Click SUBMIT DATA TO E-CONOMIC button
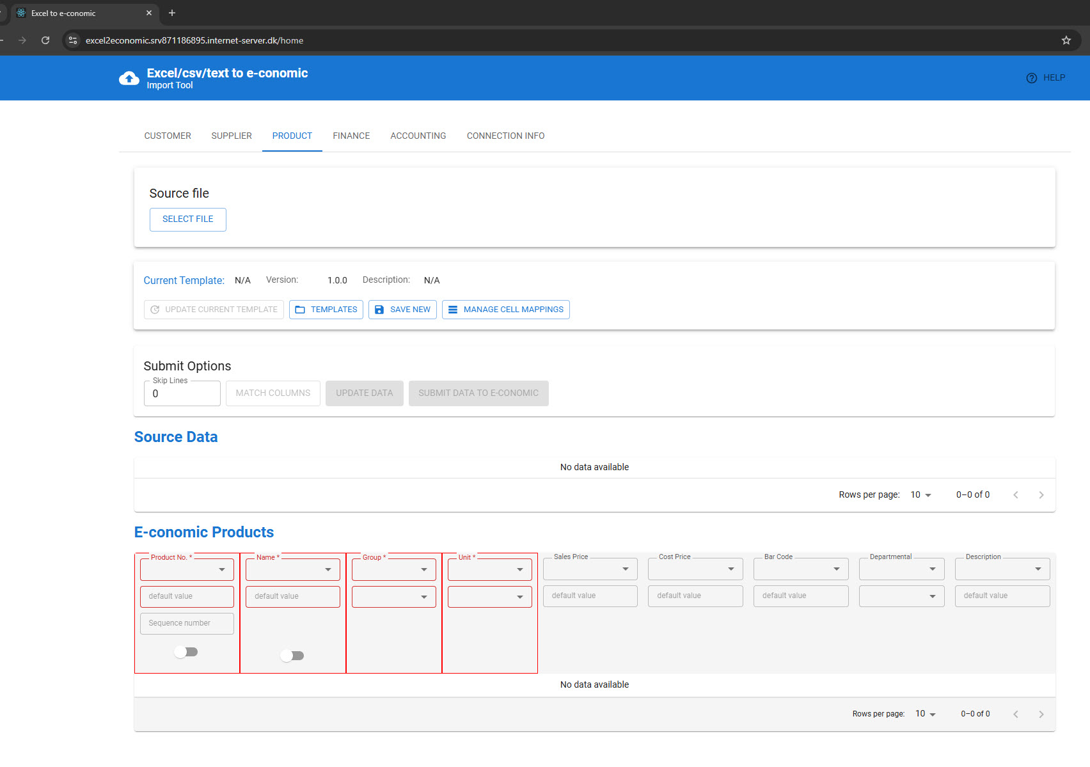The height and width of the screenshot is (767, 1090). [478, 393]
